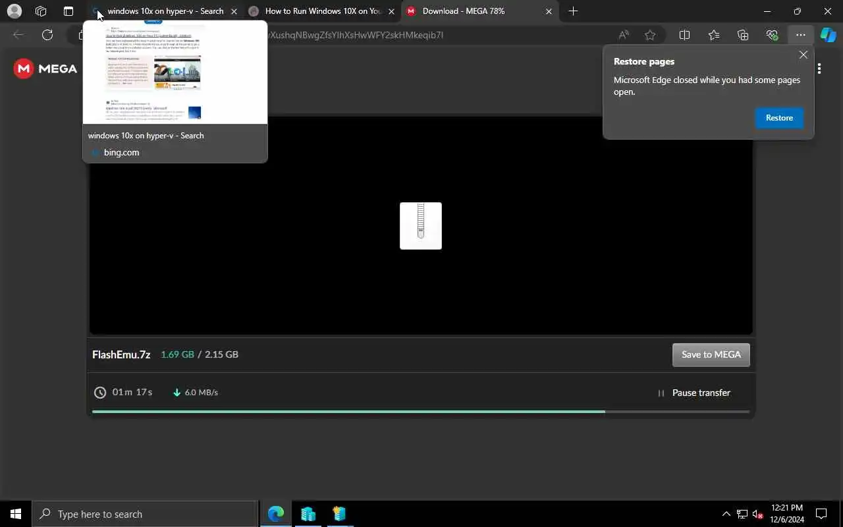Add this page to favorites with the star
843x527 pixels.
(650, 35)
